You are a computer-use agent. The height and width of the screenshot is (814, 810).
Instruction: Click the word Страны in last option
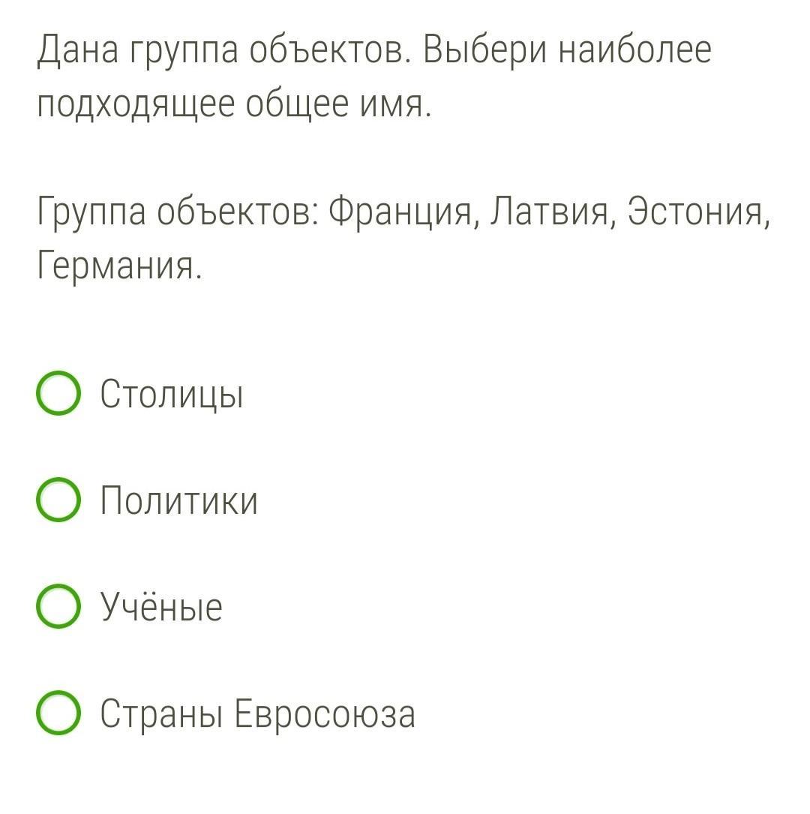tap(161, 713)
